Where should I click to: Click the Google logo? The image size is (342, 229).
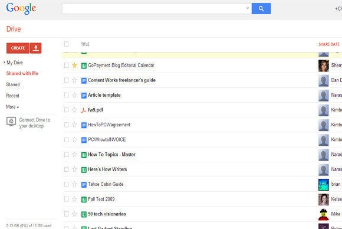point(21,9)
